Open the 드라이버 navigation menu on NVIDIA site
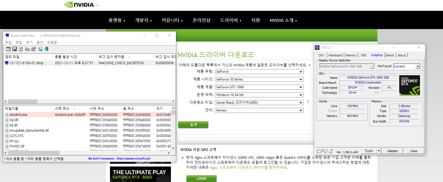The image size is (443, 182). 231,20
